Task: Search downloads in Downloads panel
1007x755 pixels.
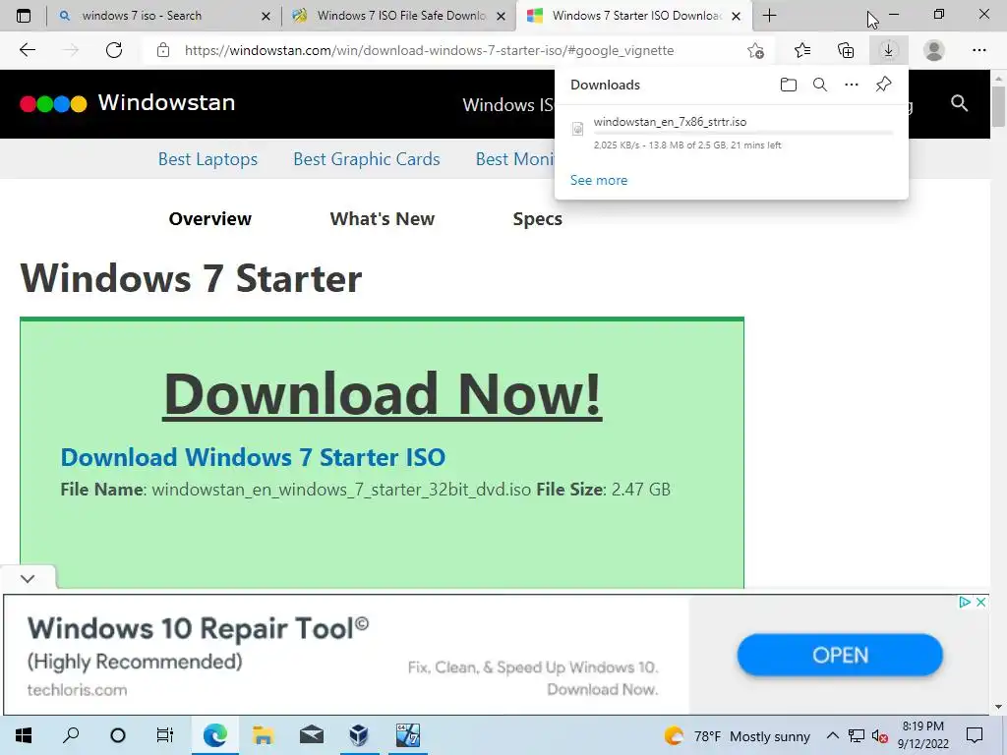Action: pos(820,85)
